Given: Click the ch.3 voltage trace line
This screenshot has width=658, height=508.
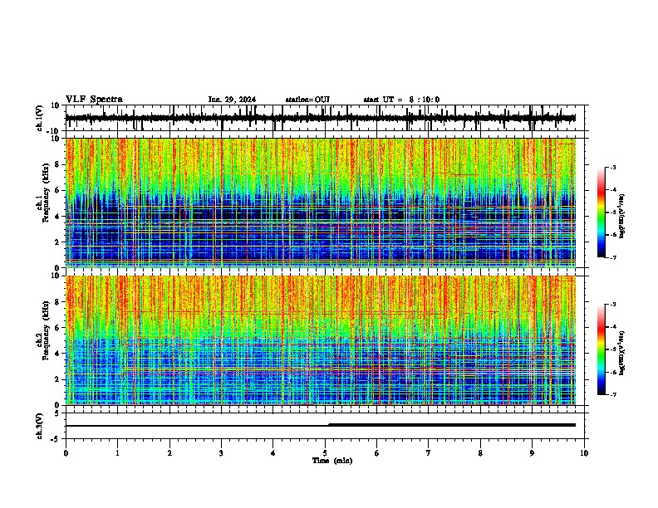Looking at the screenshot, I should [321, 426].
